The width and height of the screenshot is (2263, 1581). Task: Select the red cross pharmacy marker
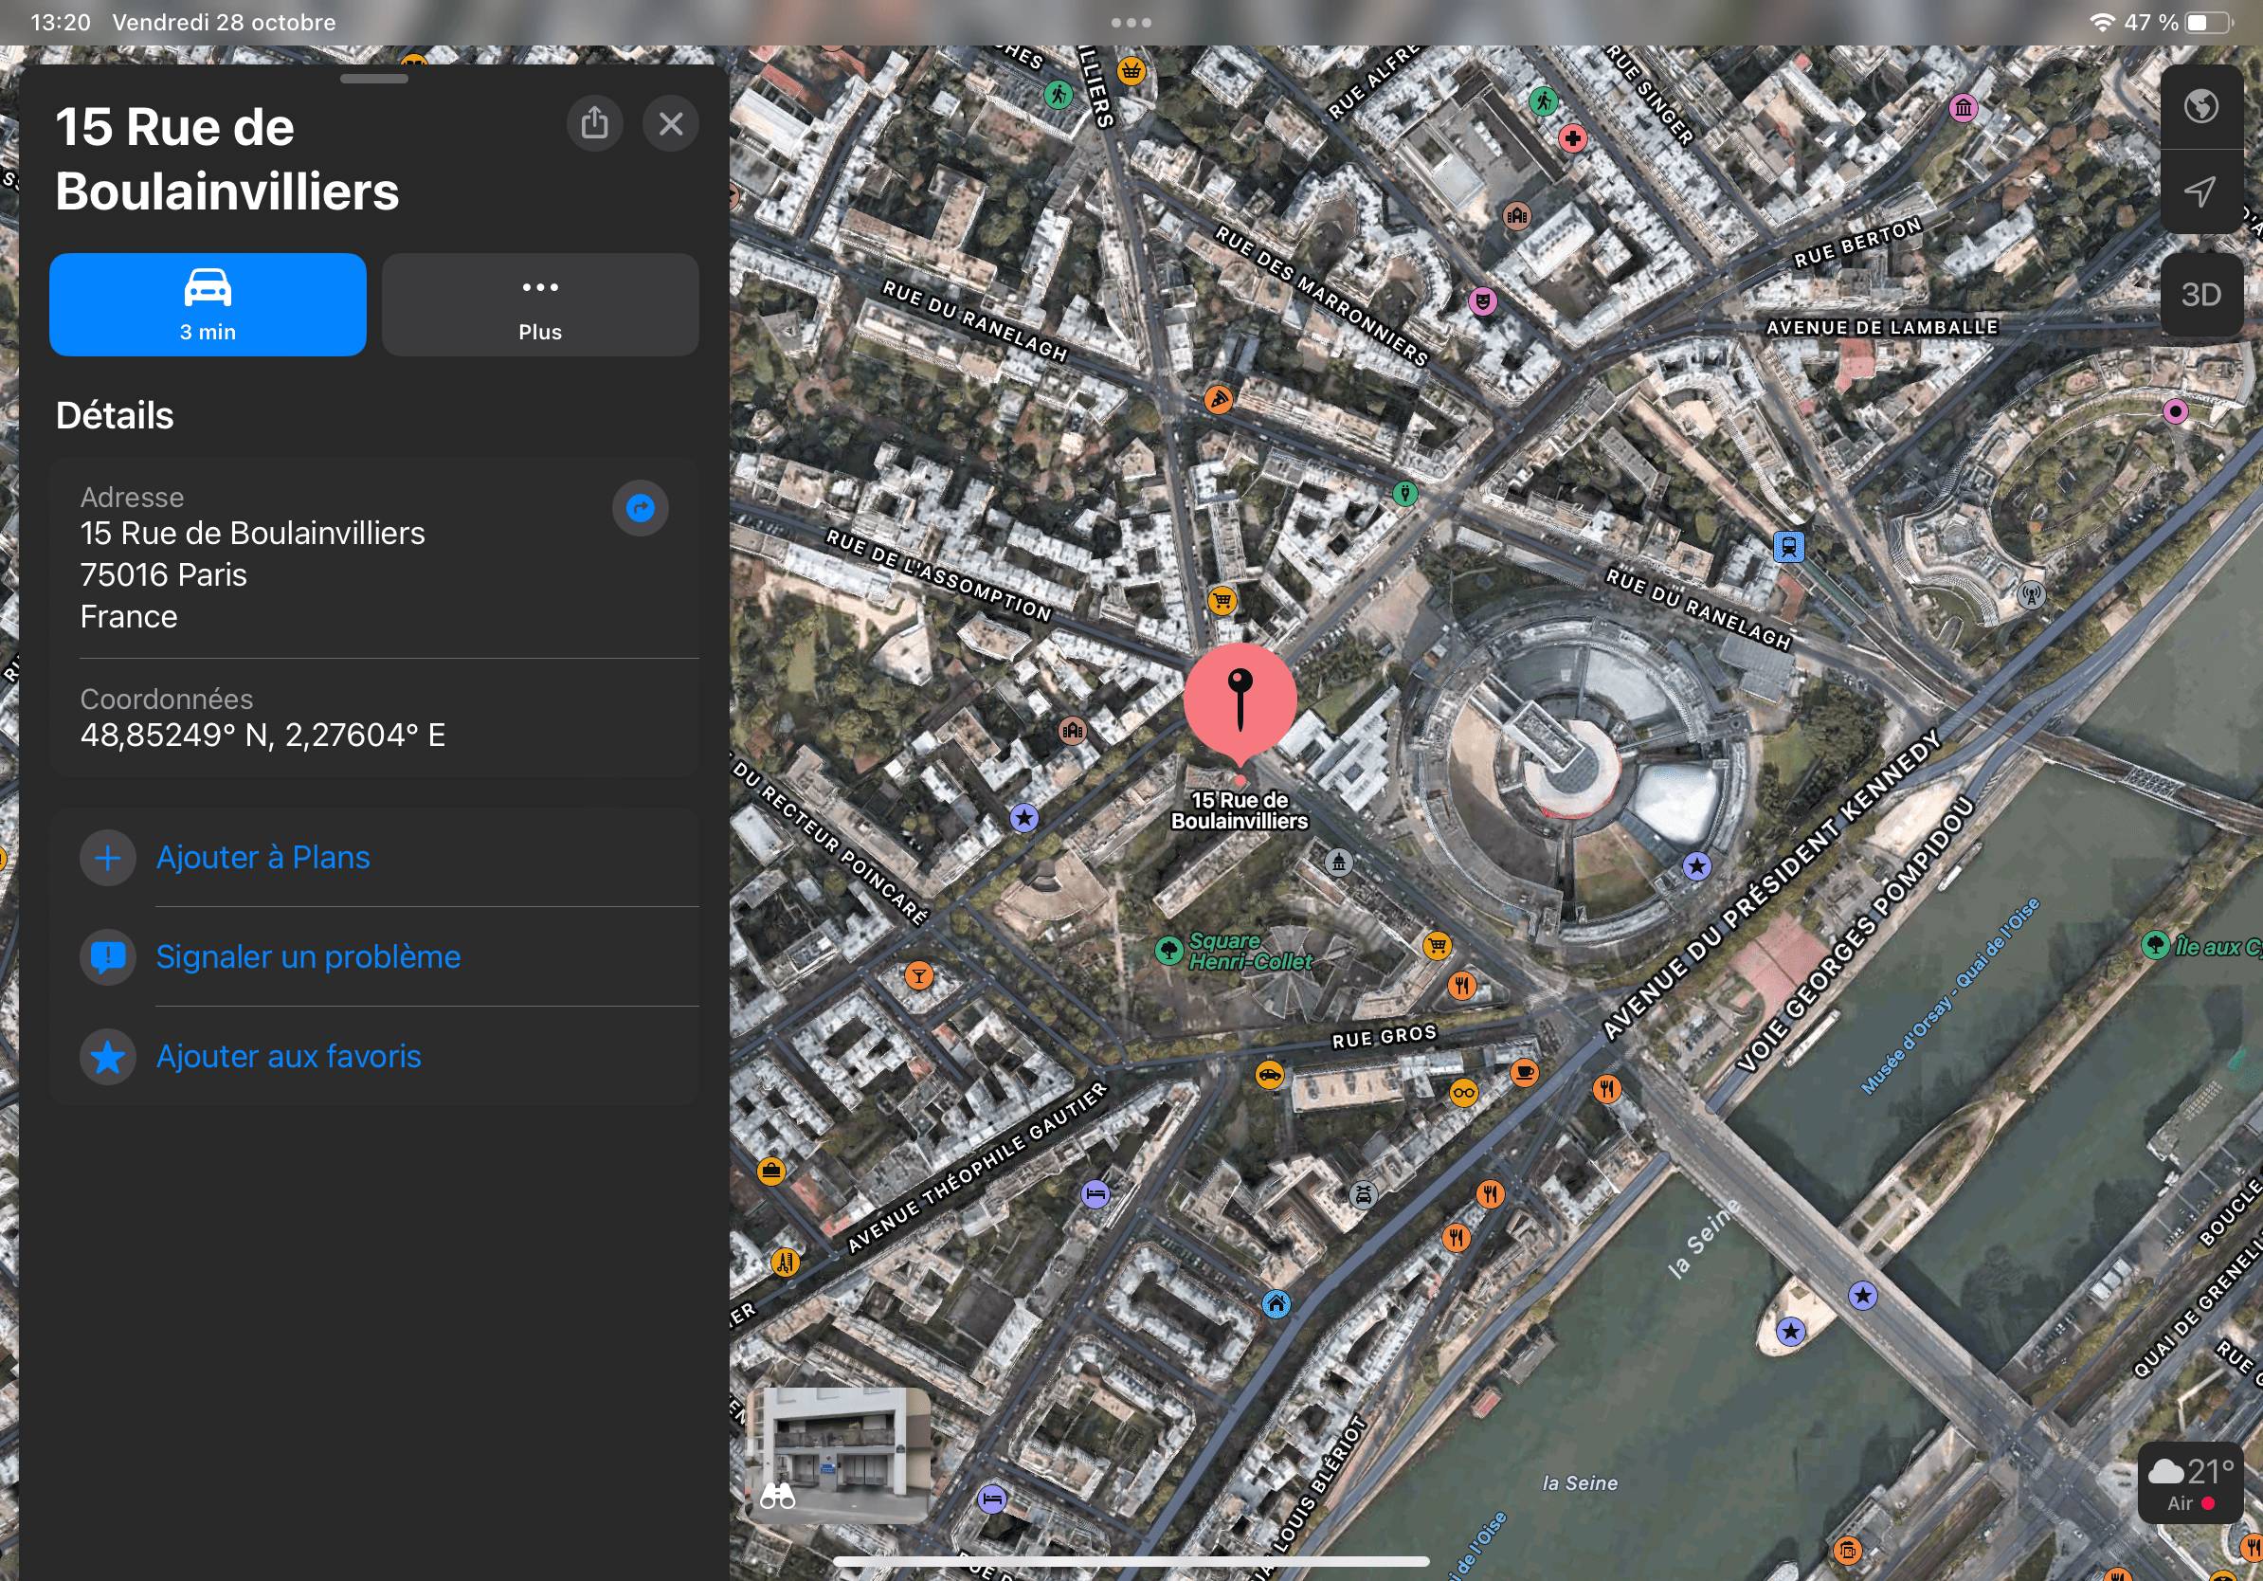point(1573,139)
